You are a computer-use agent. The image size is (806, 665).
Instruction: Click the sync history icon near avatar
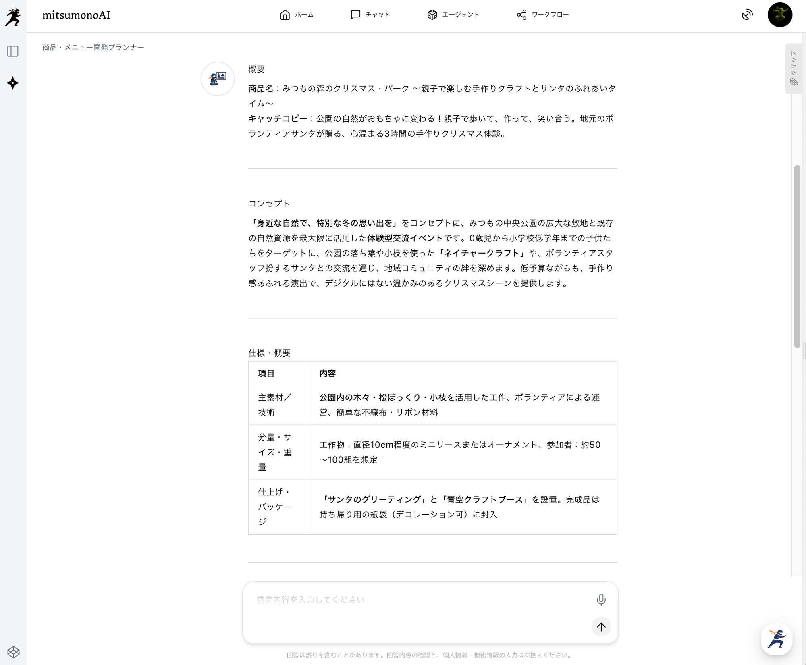[747, 15]
